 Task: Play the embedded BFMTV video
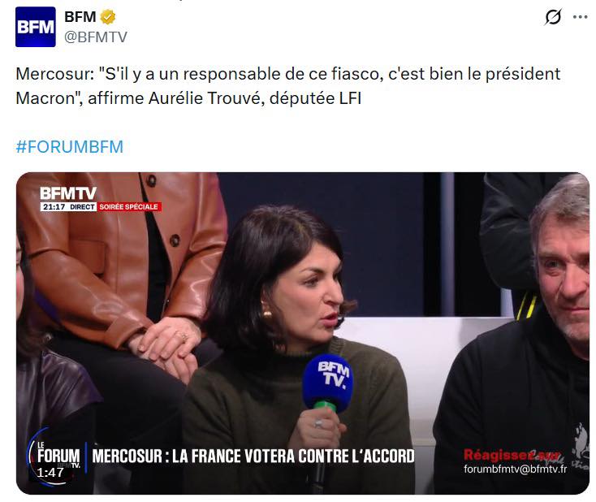coord(303,333)
